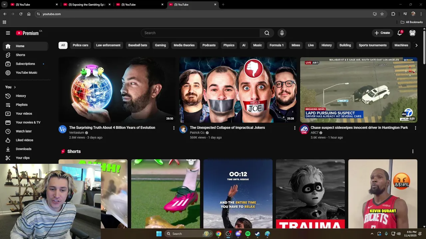The width and height of the screenshot is (426, 239).
Task: Open the Patrick Cc: channel avatar
Action: 183,129
